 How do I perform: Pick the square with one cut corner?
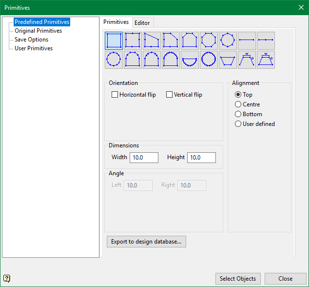click(x=171, y=41)
